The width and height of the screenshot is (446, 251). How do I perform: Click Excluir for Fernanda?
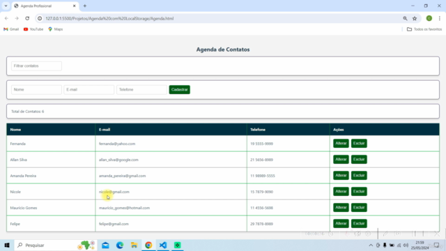(x=359, y=144)
